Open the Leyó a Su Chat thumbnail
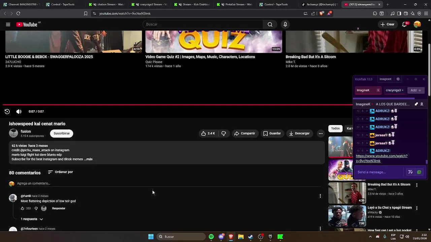 click(347, 216)
